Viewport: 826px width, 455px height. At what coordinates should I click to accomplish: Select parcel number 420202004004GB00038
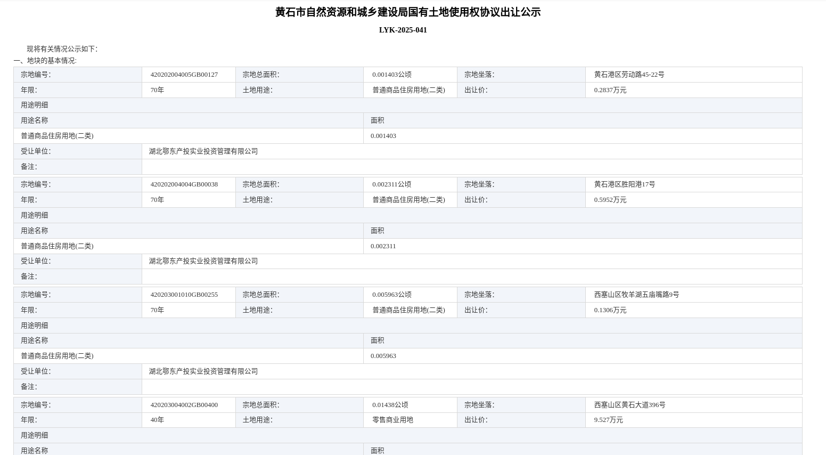184,184
